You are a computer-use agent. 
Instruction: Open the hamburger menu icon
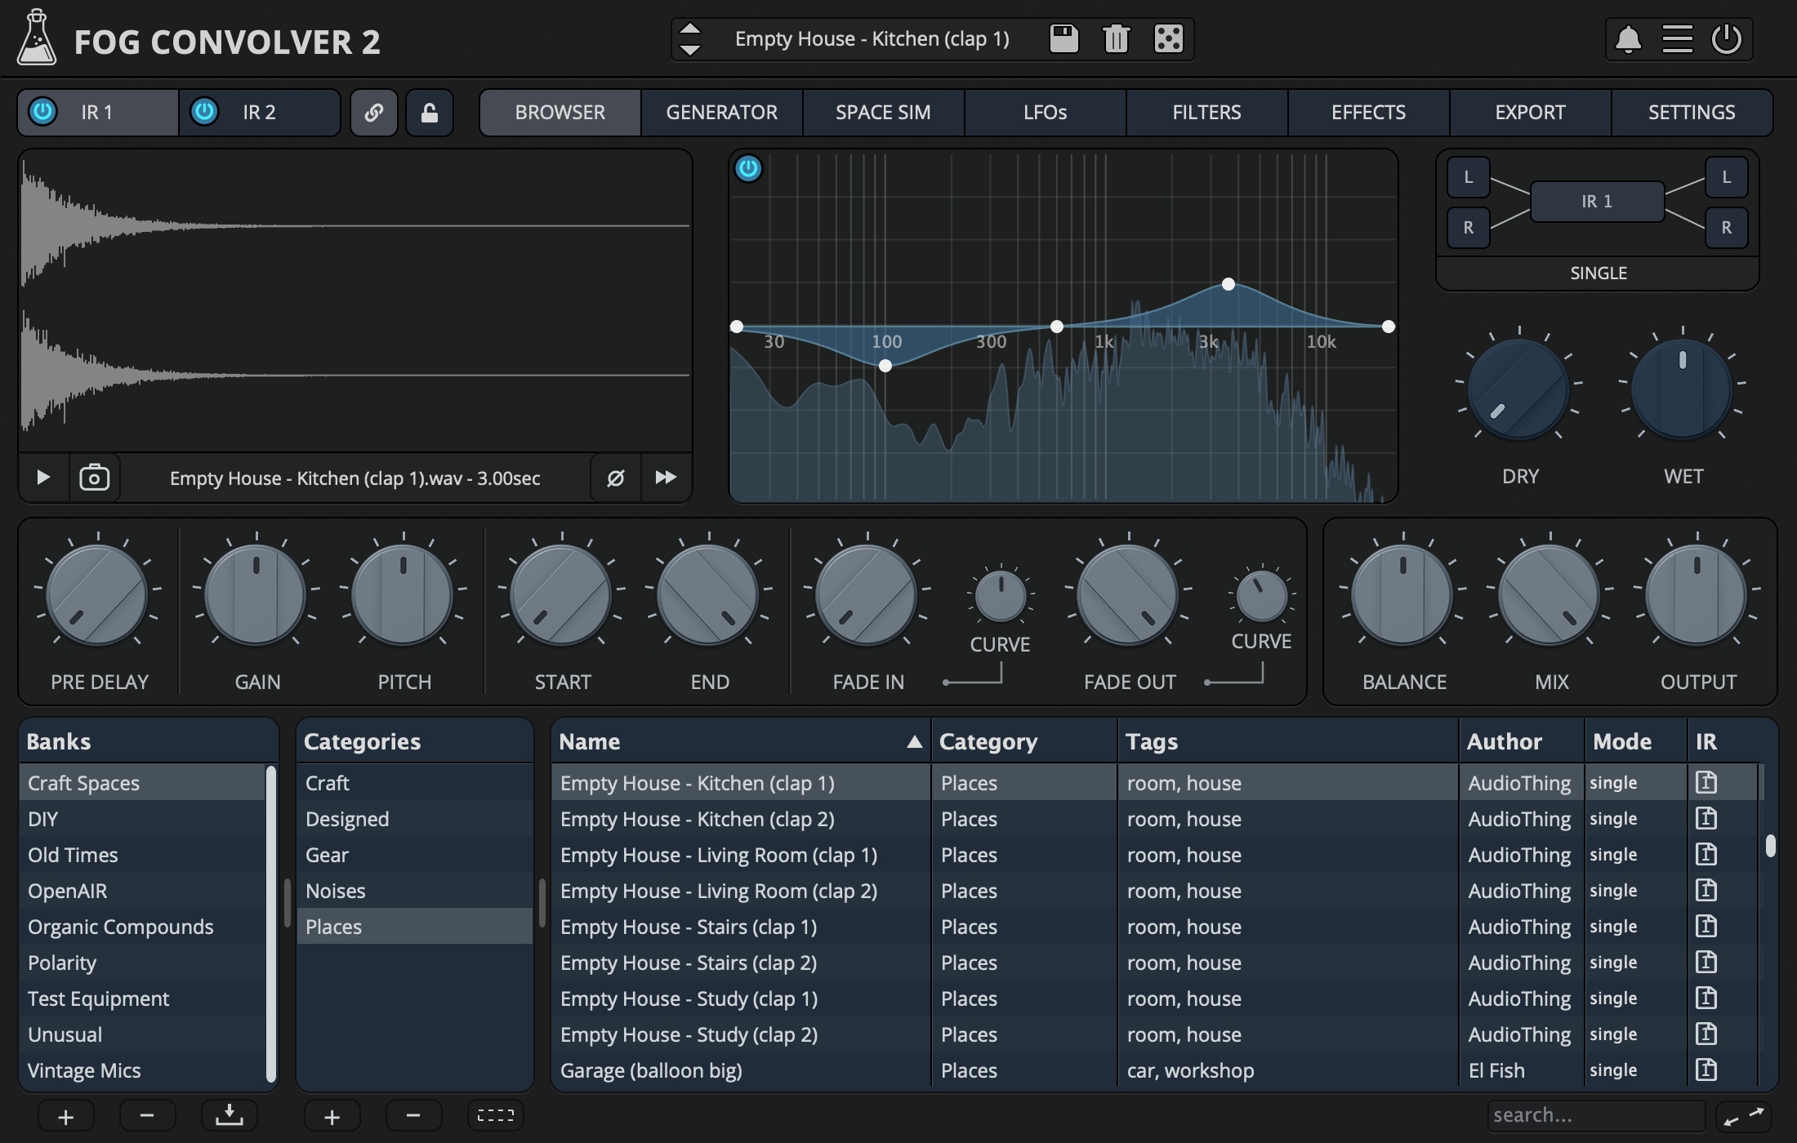pos(1677,39)
